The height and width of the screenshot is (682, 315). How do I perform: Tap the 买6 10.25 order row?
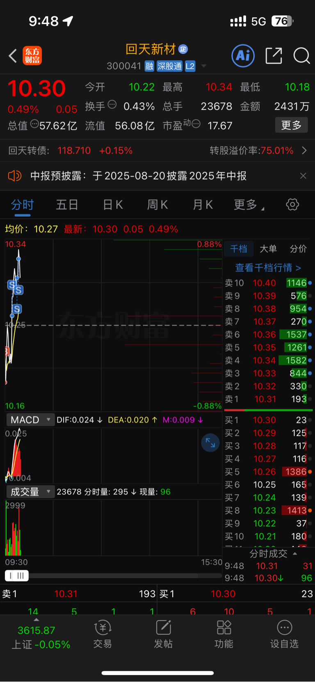click(268, 485)
